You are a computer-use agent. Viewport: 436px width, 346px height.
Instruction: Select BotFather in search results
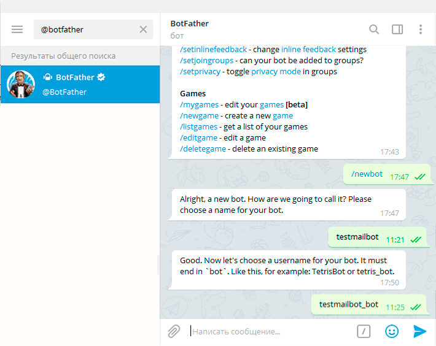80,85
